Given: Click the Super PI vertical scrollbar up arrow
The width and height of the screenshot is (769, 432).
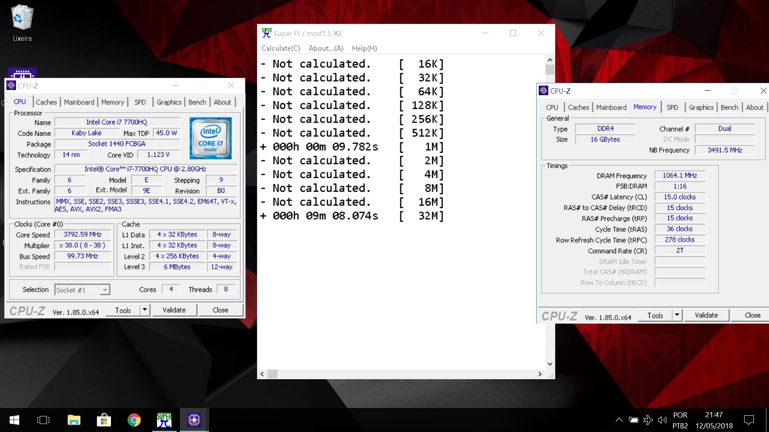Looking at the screenshot, I should (x=550, y=60).
